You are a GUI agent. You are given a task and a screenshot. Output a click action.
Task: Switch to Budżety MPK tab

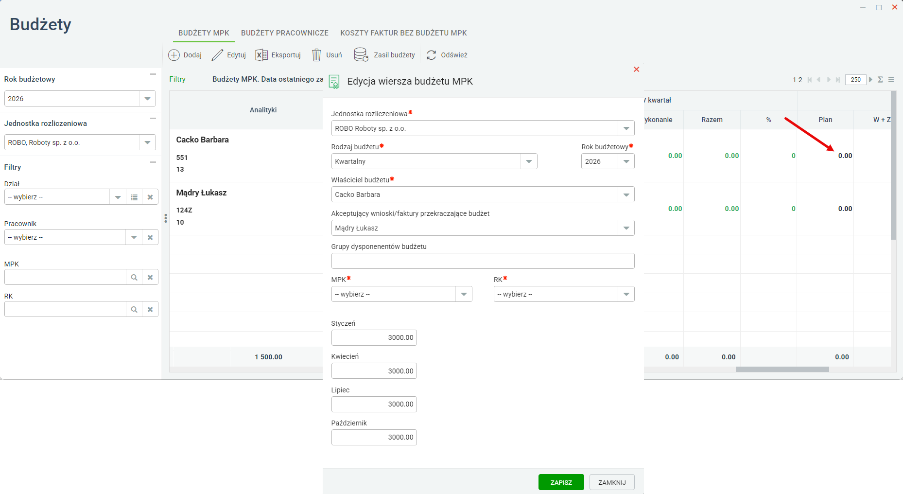coord(204,33)
